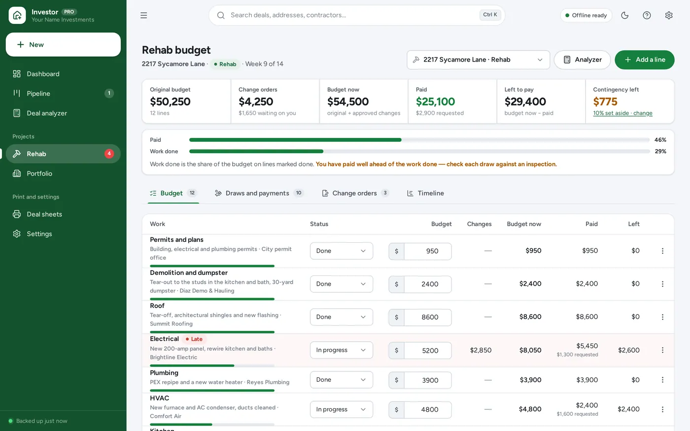The height and width of the screenshot is (431, 690).
Task: Click the Offline ready status pill
Action: (x=586, y=15)
